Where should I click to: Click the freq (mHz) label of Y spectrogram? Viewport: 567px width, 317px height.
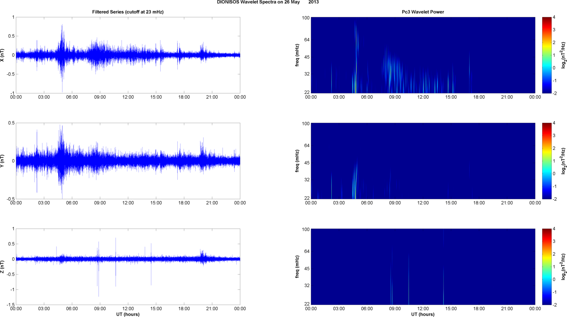tap(297, 161)
